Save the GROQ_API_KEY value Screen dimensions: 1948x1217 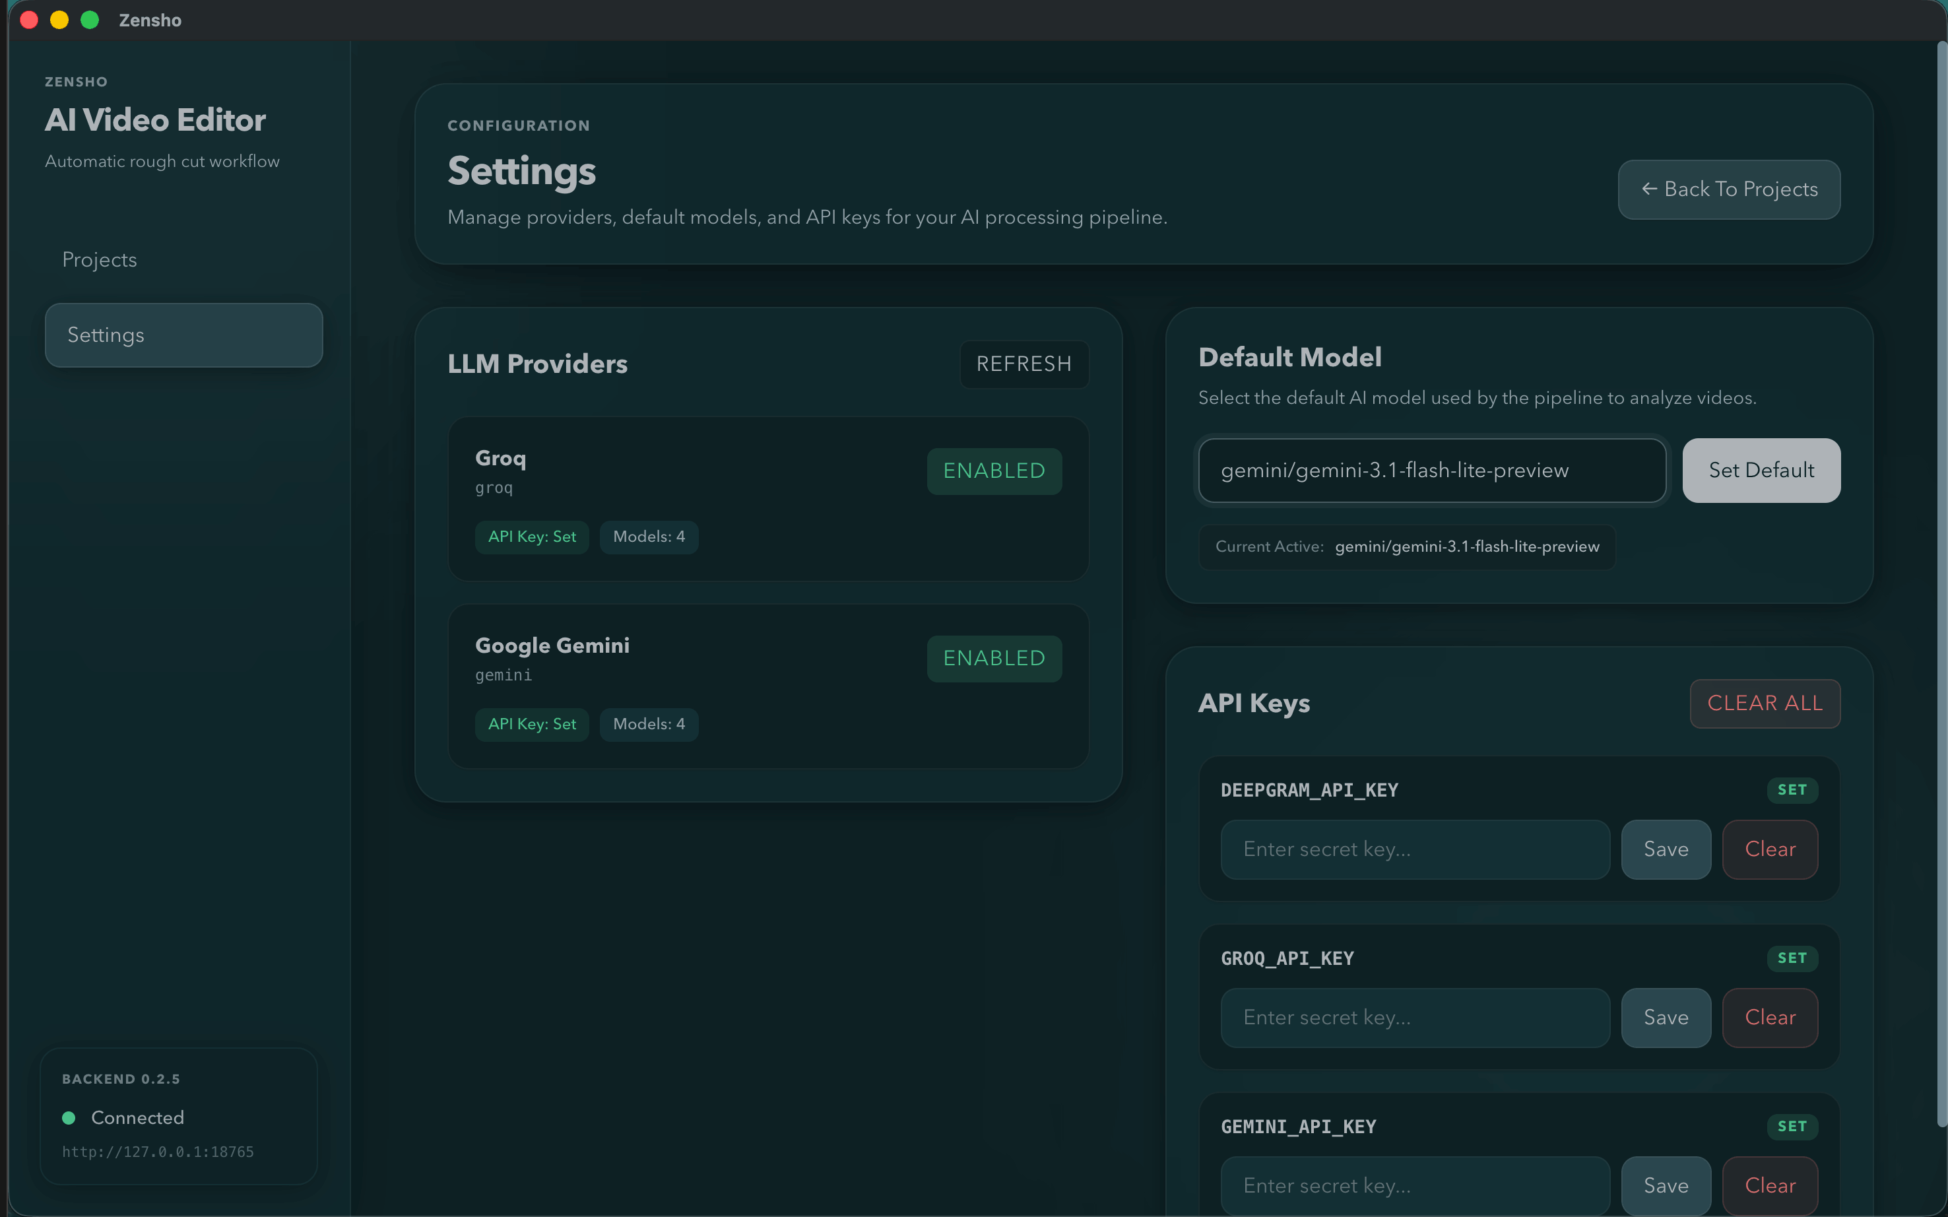1666,1018
